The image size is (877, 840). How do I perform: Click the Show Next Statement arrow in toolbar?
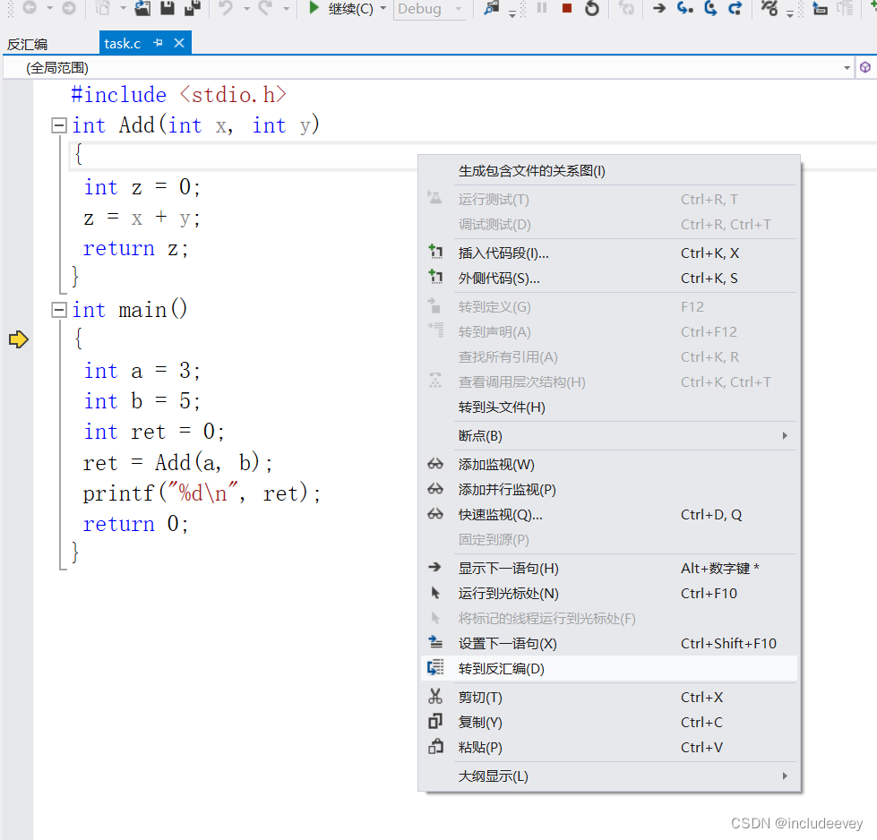coord(659,8)
